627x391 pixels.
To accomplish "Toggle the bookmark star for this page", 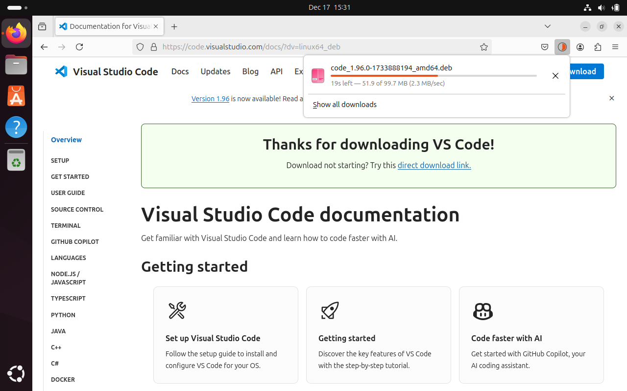I will pos(484,47).
